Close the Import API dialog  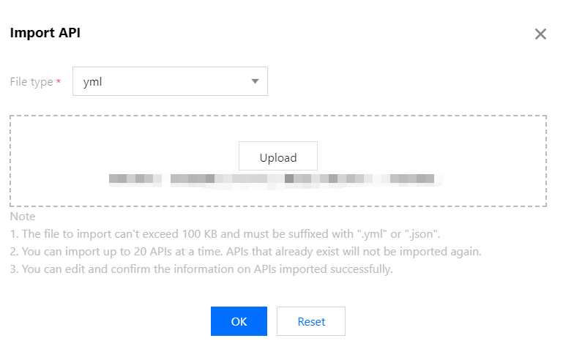(x=540, y=34)
